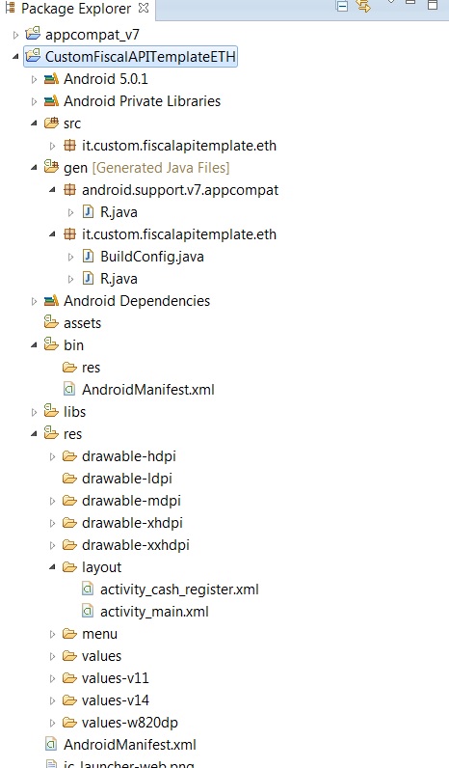Expand the appcompat_v7 project node
This screenshot has height=768, width=449.
15,35
